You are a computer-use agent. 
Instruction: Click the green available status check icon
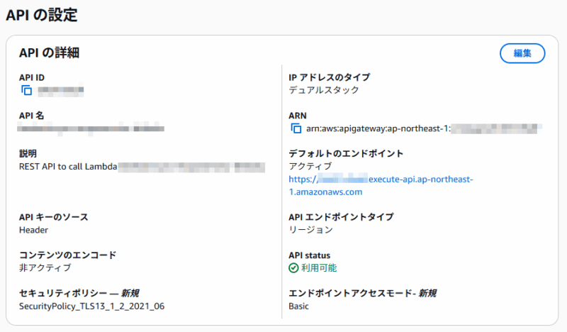[x=293, y=268]
